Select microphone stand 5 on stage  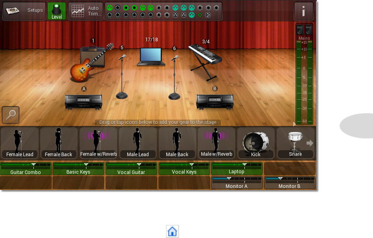(122, 76)
